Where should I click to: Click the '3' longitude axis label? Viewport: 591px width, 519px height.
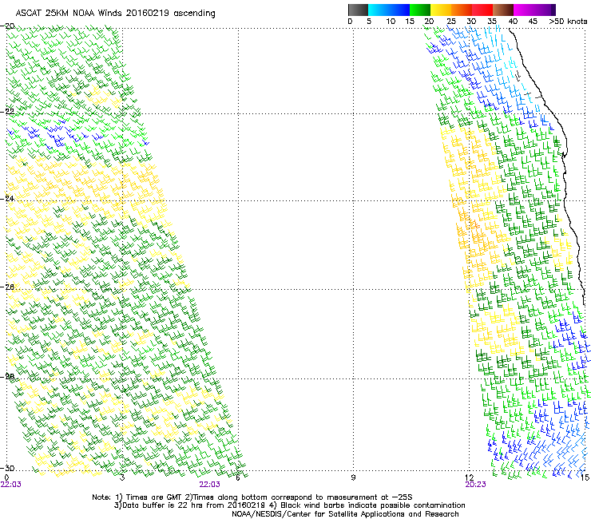(122, 477)
